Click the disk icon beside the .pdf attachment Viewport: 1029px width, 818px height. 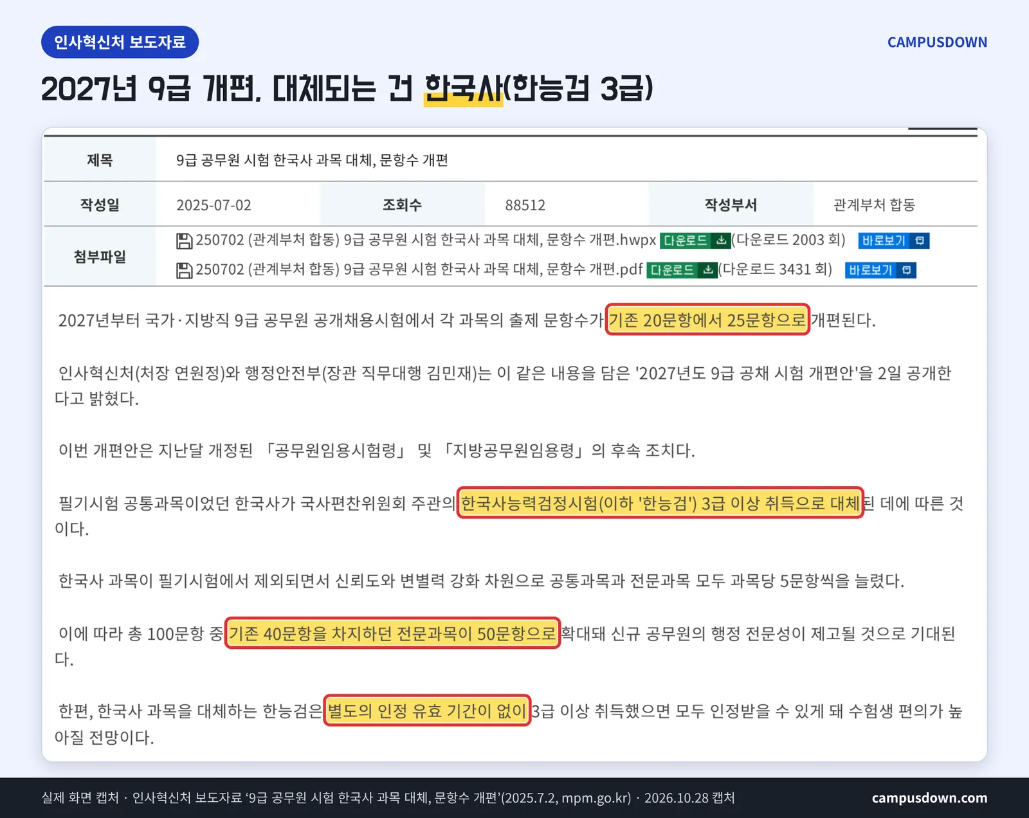(x=185, y=270)
